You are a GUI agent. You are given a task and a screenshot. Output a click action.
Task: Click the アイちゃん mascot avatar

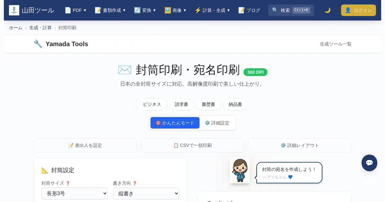point(240,171)
